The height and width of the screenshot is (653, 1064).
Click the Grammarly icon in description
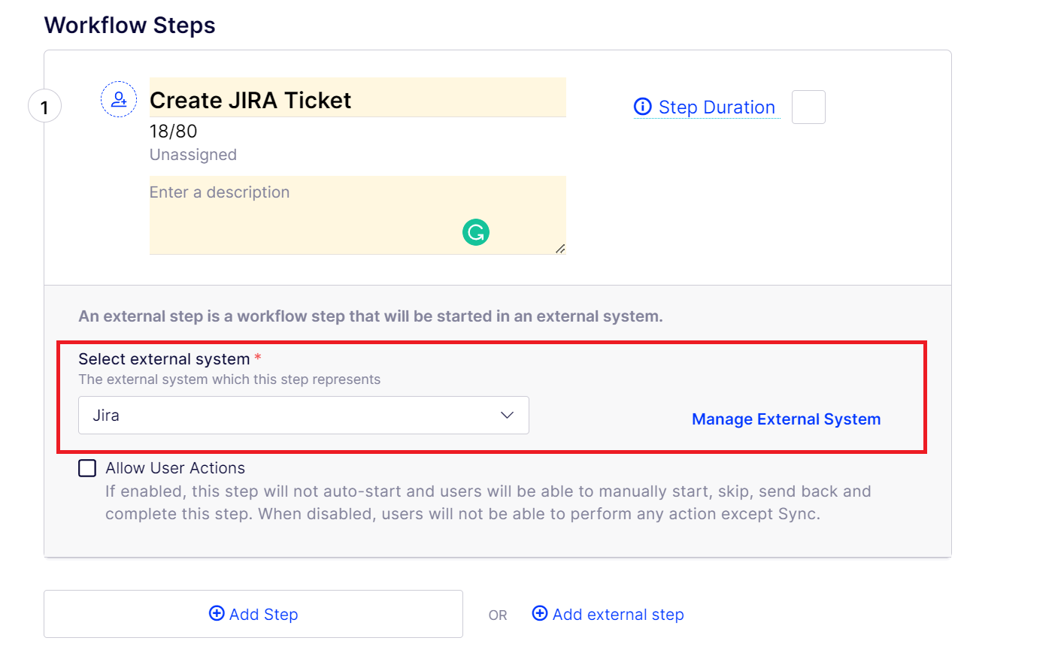(x=476, y=232)
